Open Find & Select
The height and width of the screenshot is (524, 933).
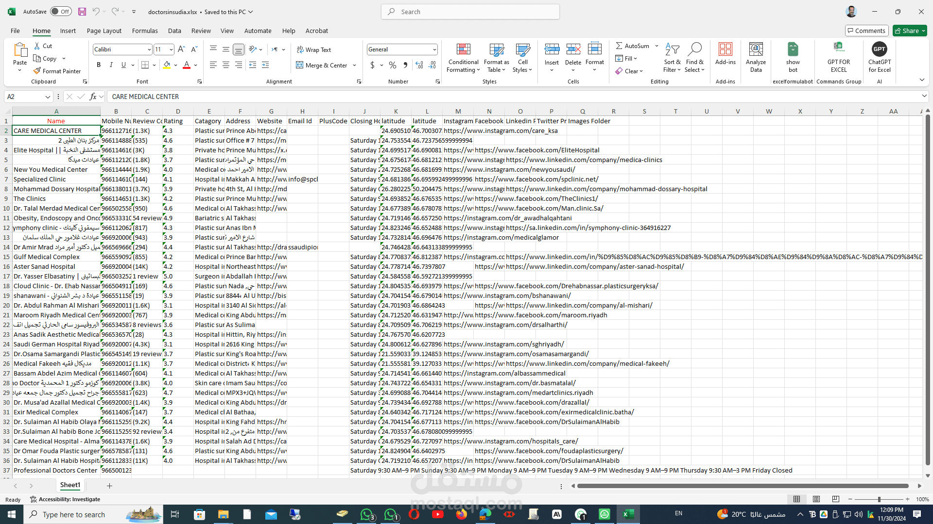coord(694,58)
